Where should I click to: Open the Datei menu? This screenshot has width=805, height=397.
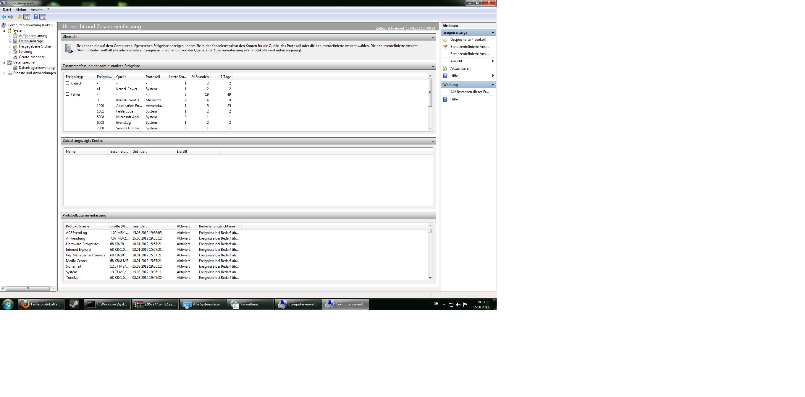[7, 10]
